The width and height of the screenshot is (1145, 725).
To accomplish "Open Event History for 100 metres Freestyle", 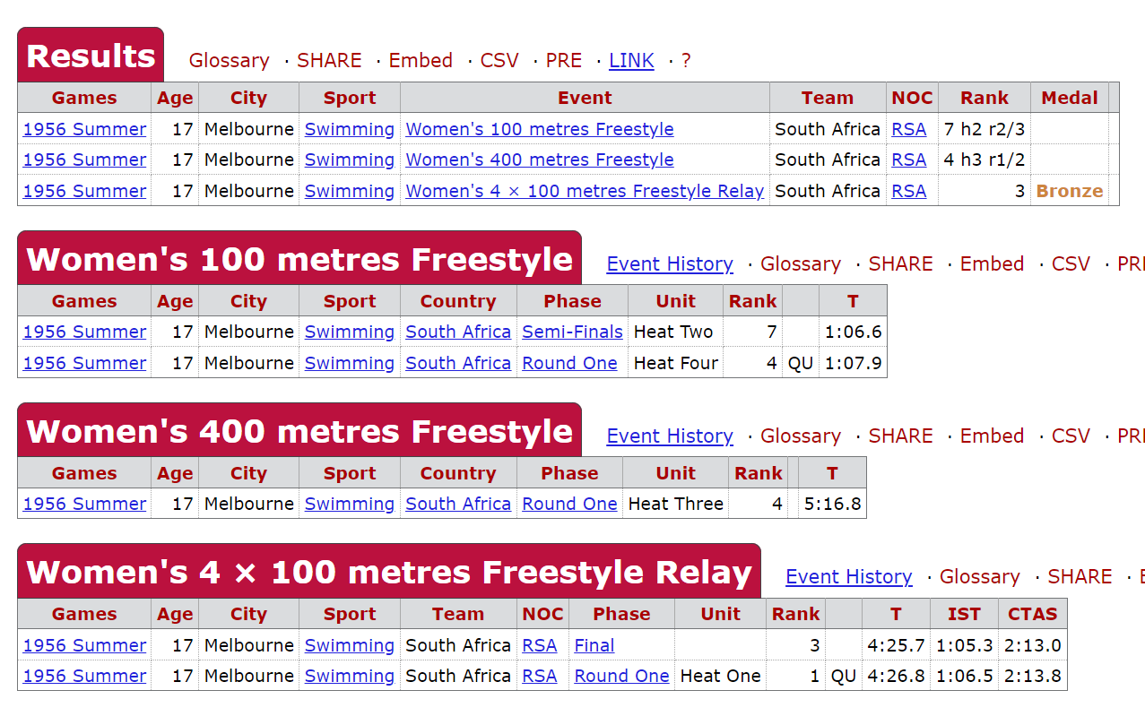I will [x=670, y=264].
